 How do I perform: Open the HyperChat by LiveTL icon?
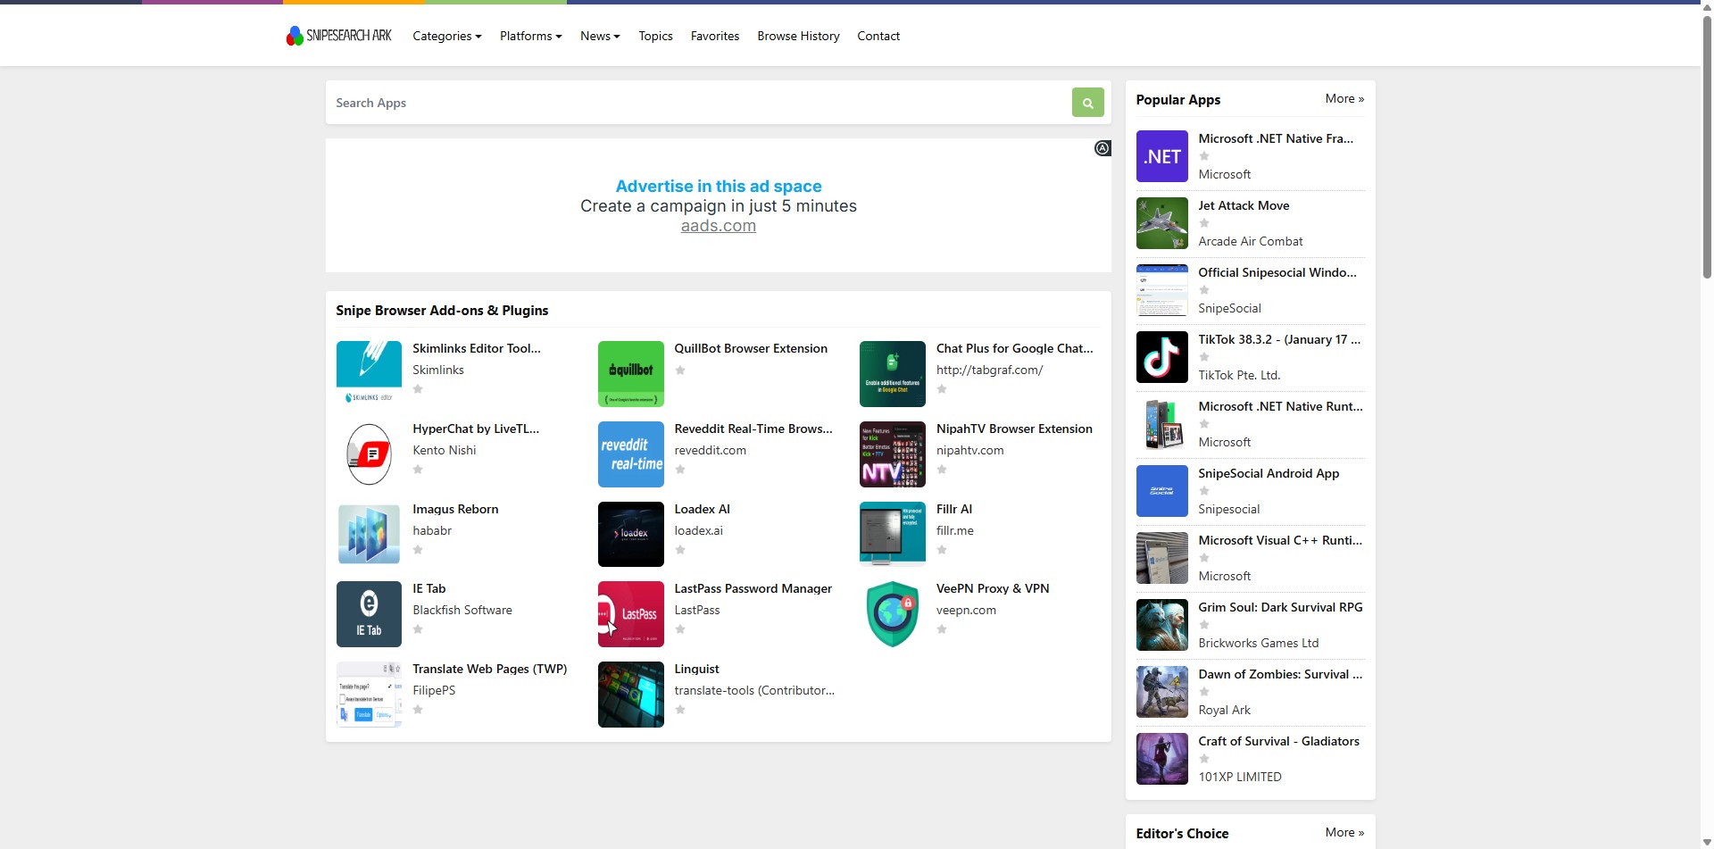click(369, 454)
